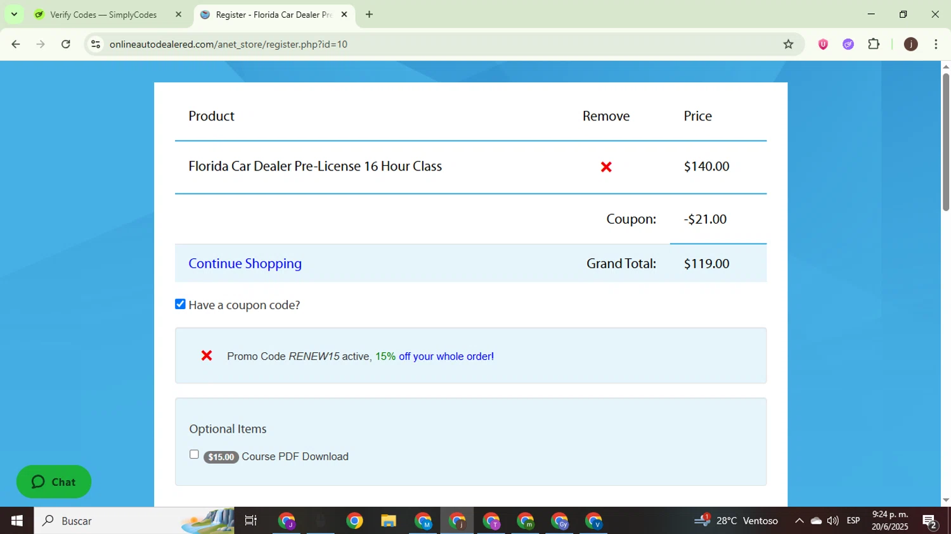Click the page vertical scrollbar thumb
The height and width of the screenshot is (534, 951).
[x=945, y=142]
